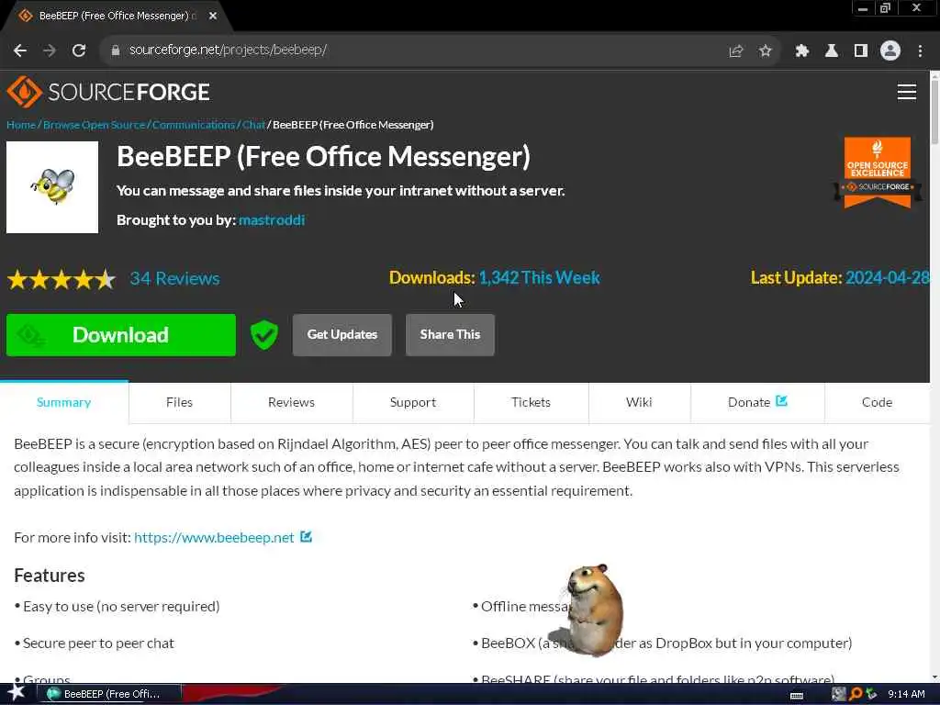Click the Browse Open Source breadcrumb
The width and height of the screenshot is (940, 705).
[x=95, y=125]
